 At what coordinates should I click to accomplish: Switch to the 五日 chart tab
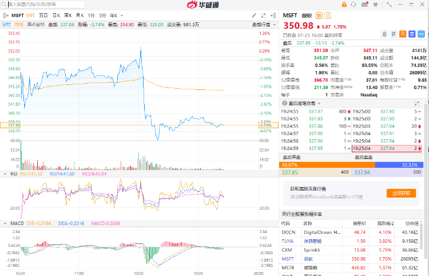click(43, 15)
